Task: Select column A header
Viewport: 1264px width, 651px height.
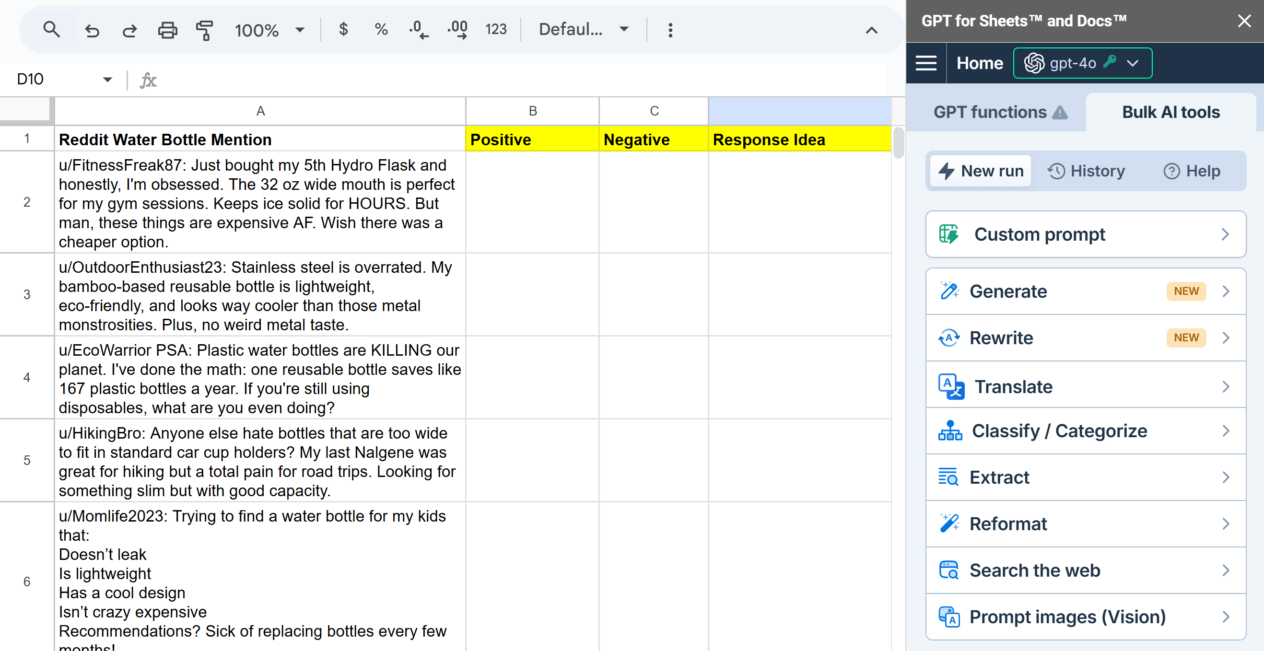Action: (260, 111)
